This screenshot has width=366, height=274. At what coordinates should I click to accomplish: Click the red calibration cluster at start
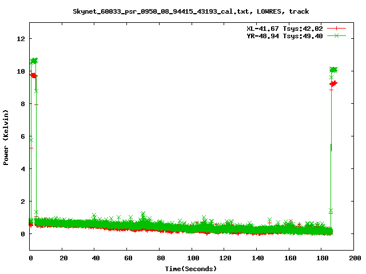click(x=34, y=75)
